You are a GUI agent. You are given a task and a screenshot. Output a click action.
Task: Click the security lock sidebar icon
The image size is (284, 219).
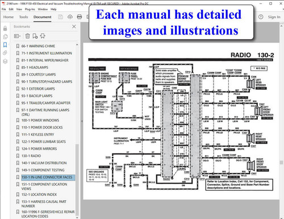point(5,28)
